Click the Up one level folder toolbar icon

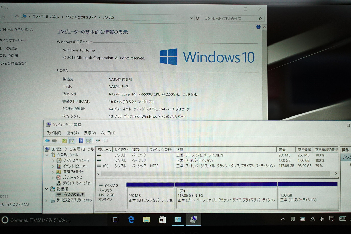tap(64, 141)
